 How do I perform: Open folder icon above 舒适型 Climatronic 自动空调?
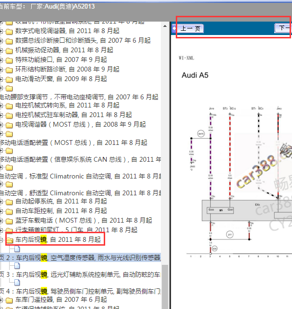click(9, 184)
